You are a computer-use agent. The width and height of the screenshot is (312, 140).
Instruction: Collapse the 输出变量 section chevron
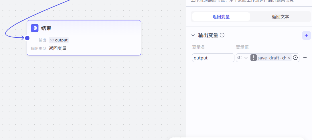(193, 35)
